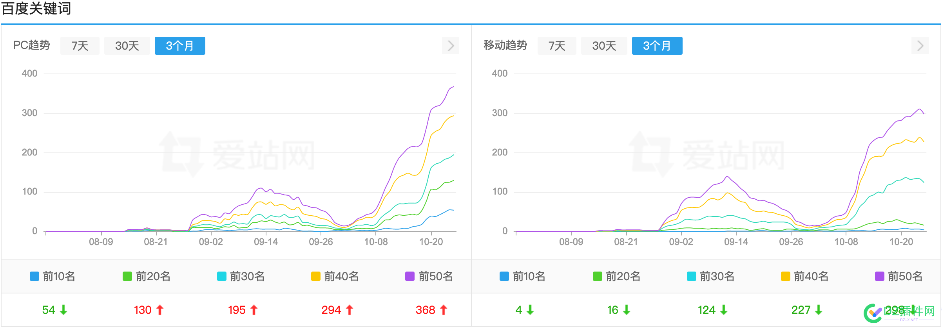Click the 前10名 legend label in mobile chart
Image resolution: width=942 pixels, height=329 pixels.
(529, 276)
